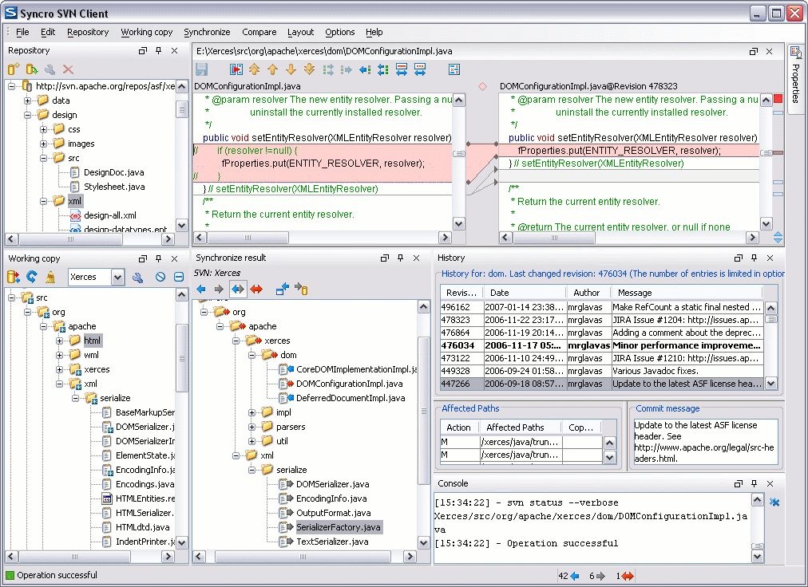Screen dimensions: 808x587
Task: Clear the Console panel output
Action: 774,502
